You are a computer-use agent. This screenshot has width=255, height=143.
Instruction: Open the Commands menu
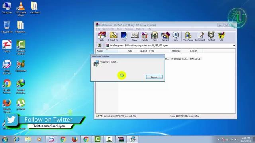point(108,29)
